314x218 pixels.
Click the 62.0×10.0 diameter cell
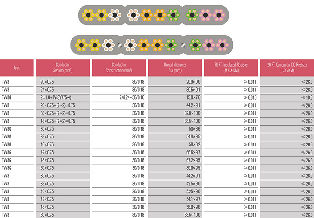click(189, 113)
